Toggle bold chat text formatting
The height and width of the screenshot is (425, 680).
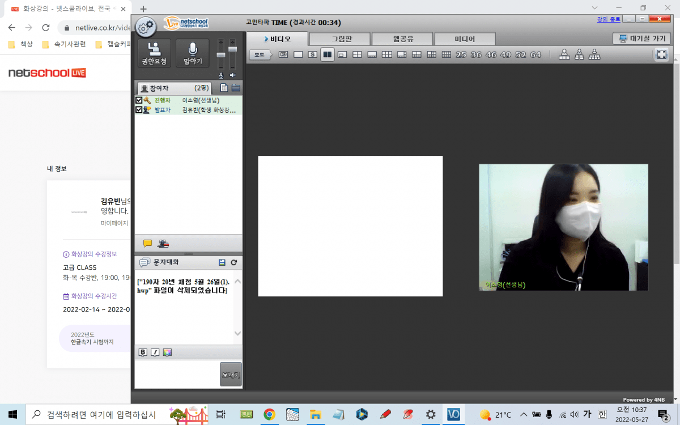(x=143, y=352)
